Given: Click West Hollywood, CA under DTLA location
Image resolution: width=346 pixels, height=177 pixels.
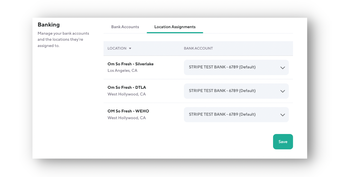Looking at the screenshot, I should [x=127, y=94].
